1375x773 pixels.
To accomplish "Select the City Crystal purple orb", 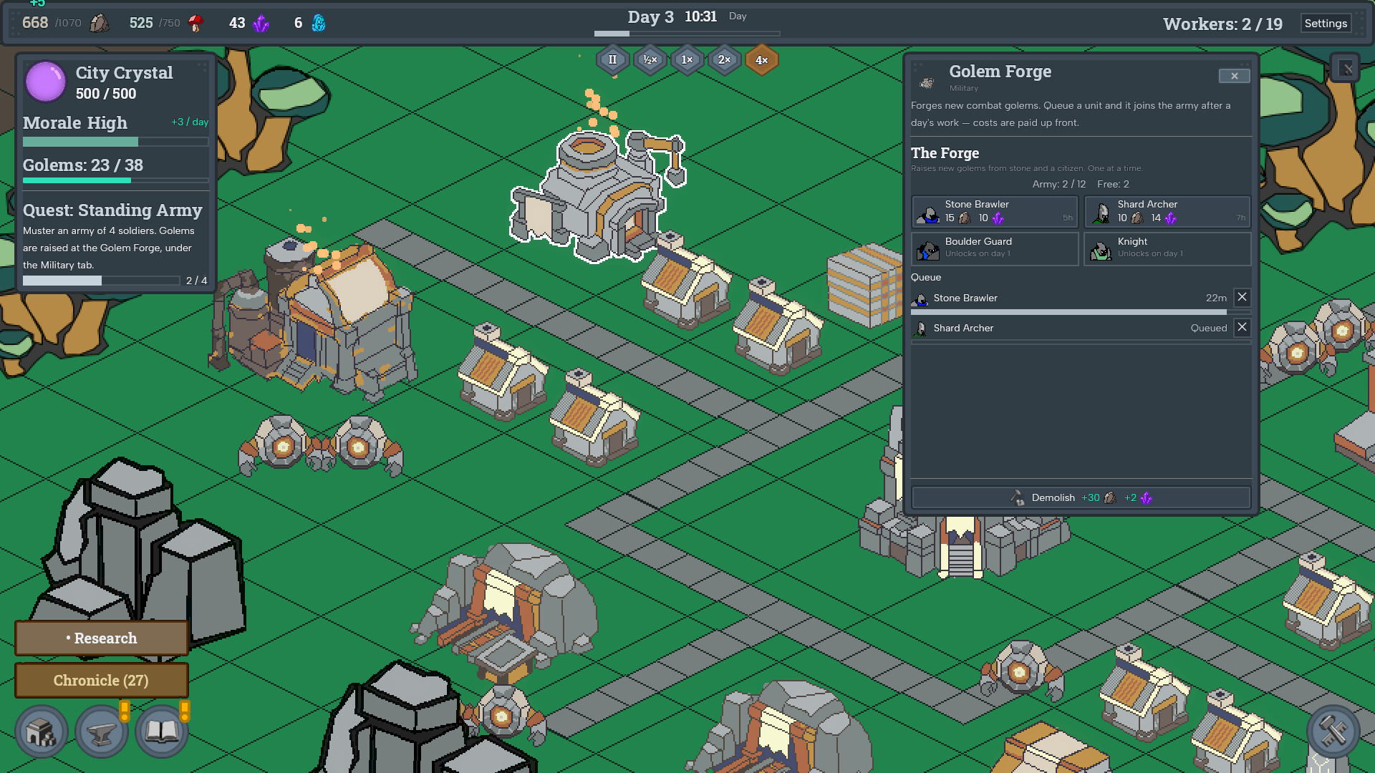I will (46, 82).
